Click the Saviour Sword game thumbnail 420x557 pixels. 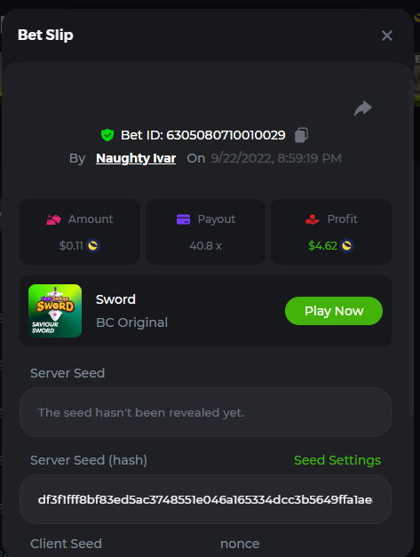[x=55, y=310]
